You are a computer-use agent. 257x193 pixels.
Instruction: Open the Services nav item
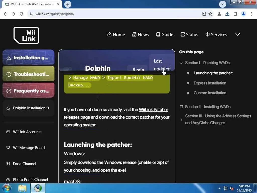(x=216, y=35)
